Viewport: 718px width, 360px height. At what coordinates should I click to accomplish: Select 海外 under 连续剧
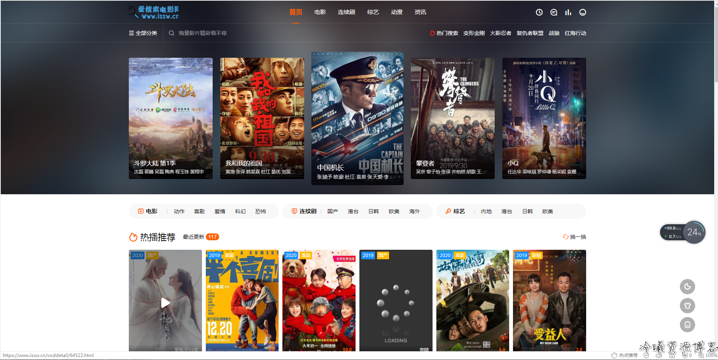(415, 211)
